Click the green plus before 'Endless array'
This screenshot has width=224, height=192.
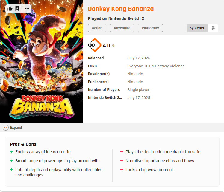coord(11,152)
